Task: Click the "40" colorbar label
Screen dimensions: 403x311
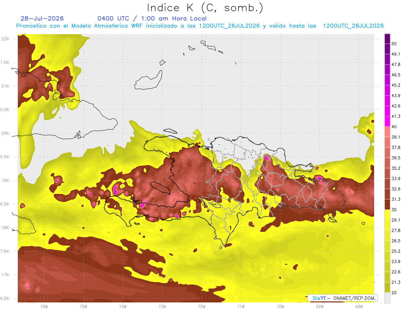Action: 394,127
